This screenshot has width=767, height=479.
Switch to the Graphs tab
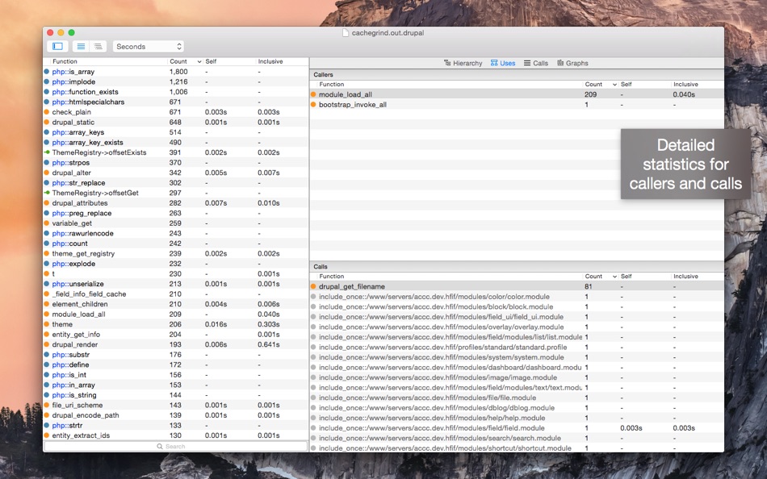pos(572,63)
